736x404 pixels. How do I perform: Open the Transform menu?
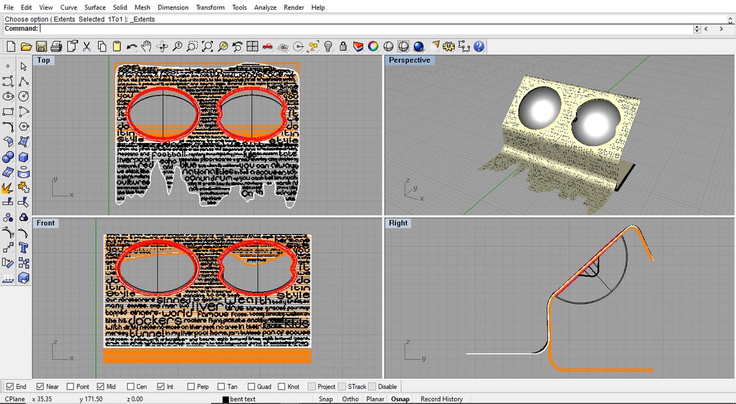tap(210, 7)
